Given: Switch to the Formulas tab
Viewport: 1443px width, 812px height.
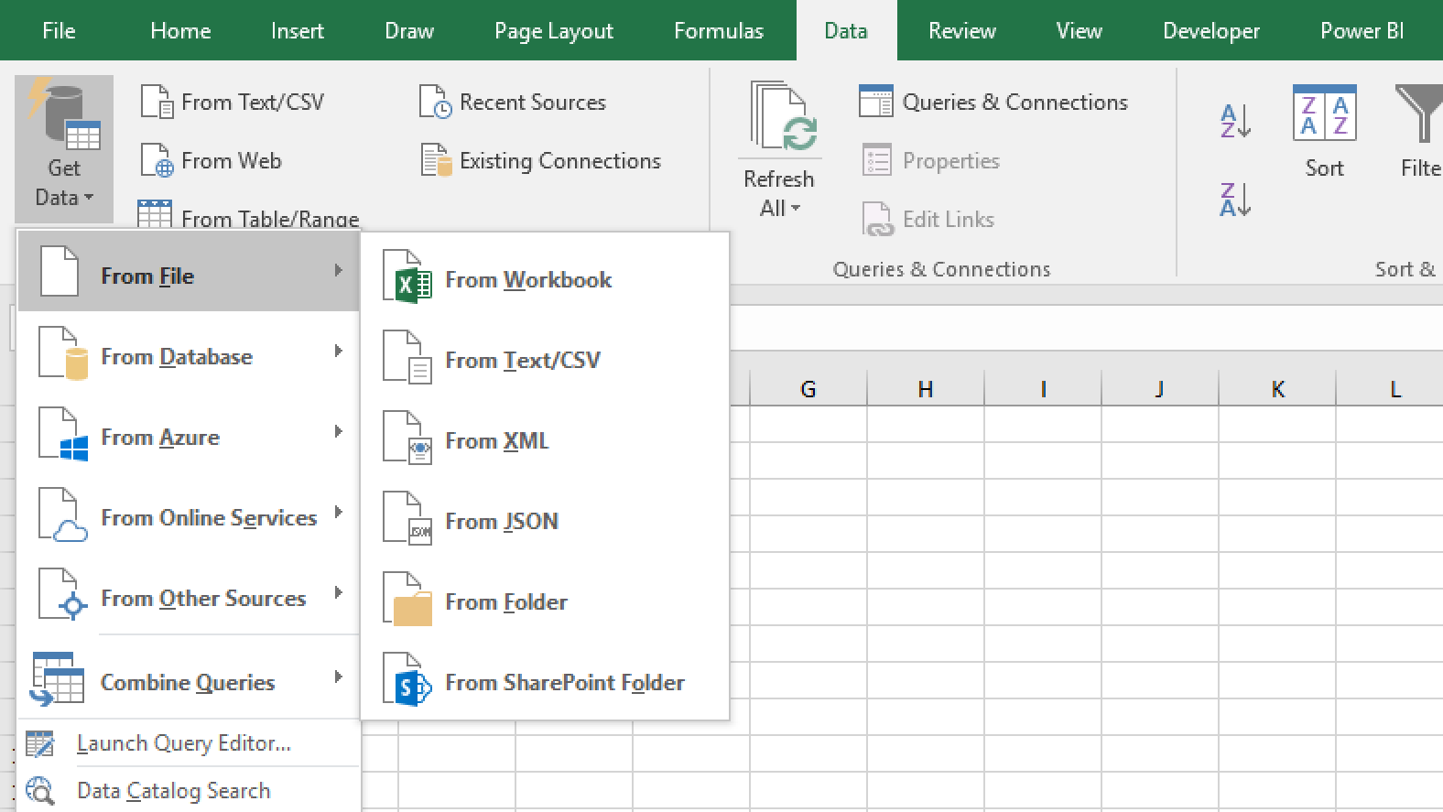Looking at the screenshot, I should [718, 31].
